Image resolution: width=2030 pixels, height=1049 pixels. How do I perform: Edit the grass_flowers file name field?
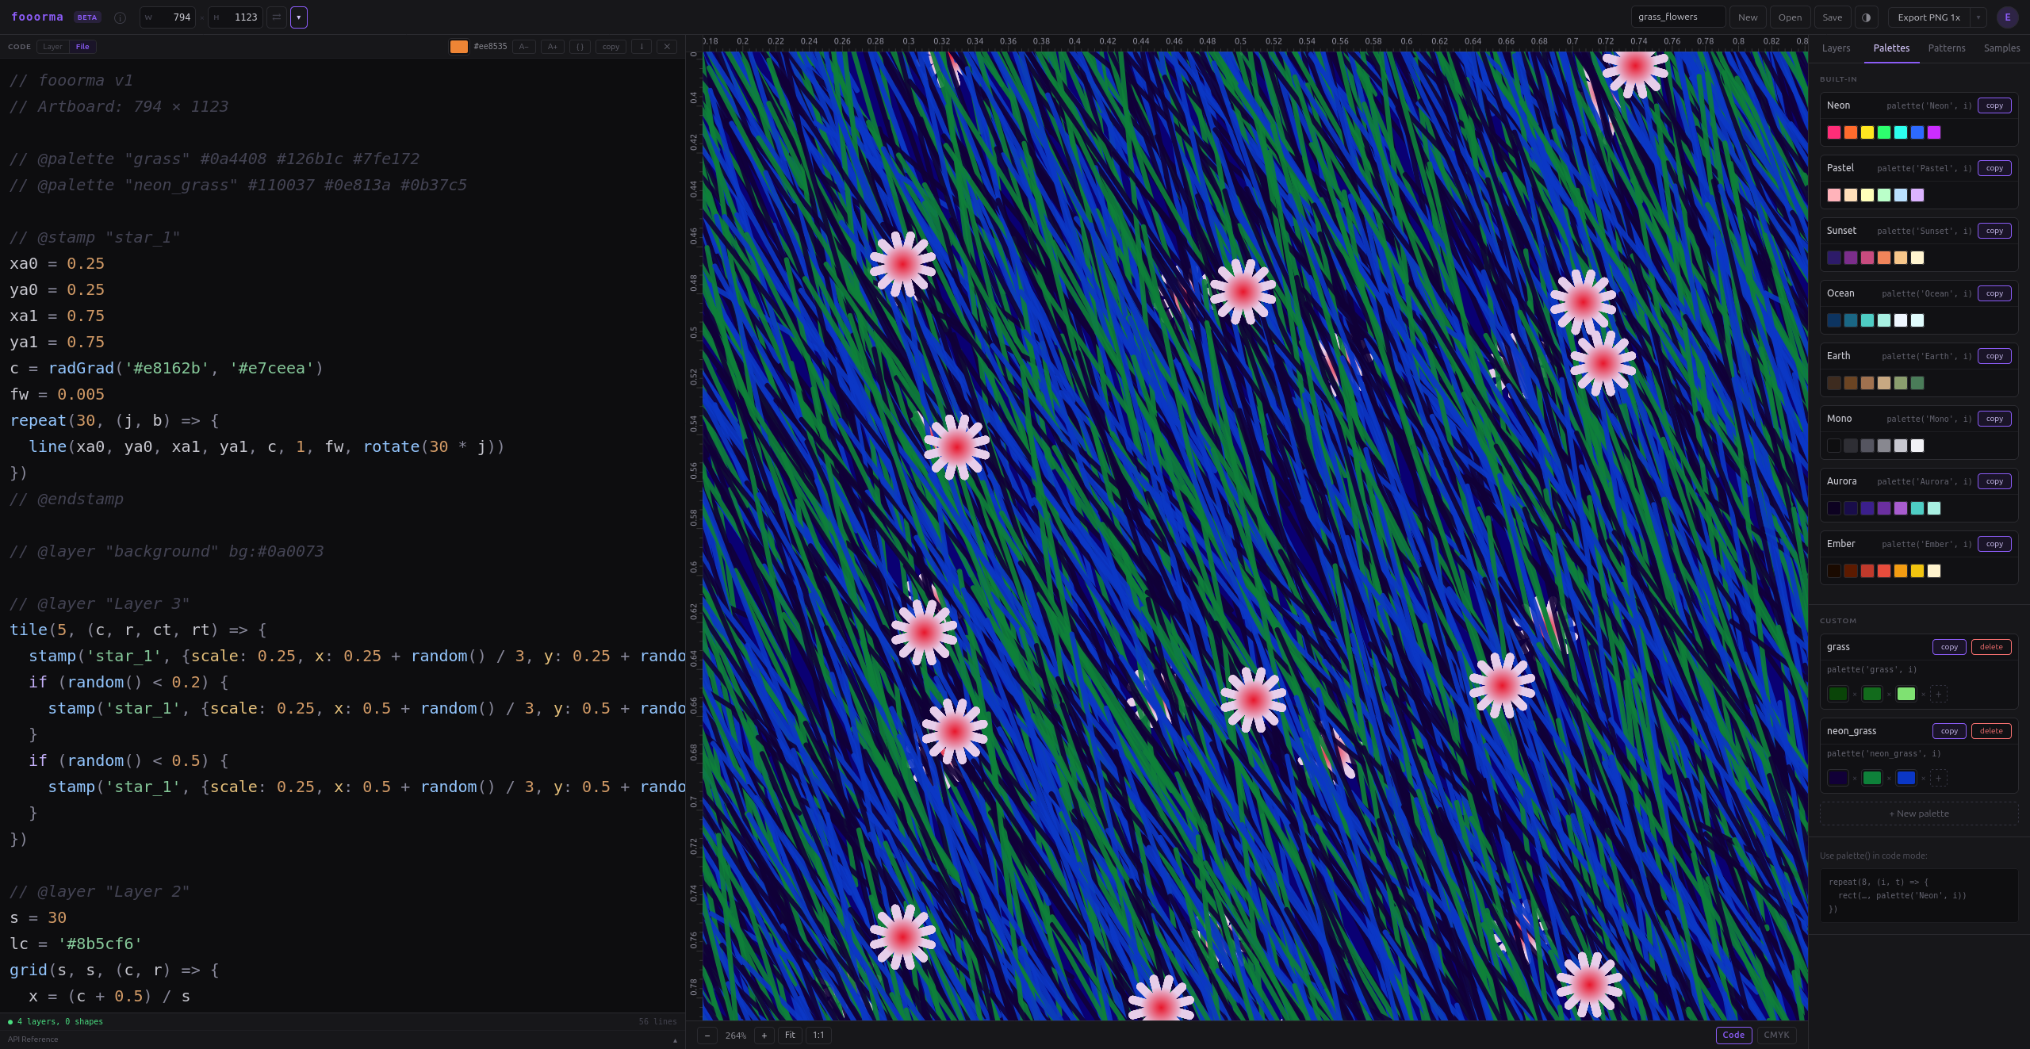(x=1678, y=17)
